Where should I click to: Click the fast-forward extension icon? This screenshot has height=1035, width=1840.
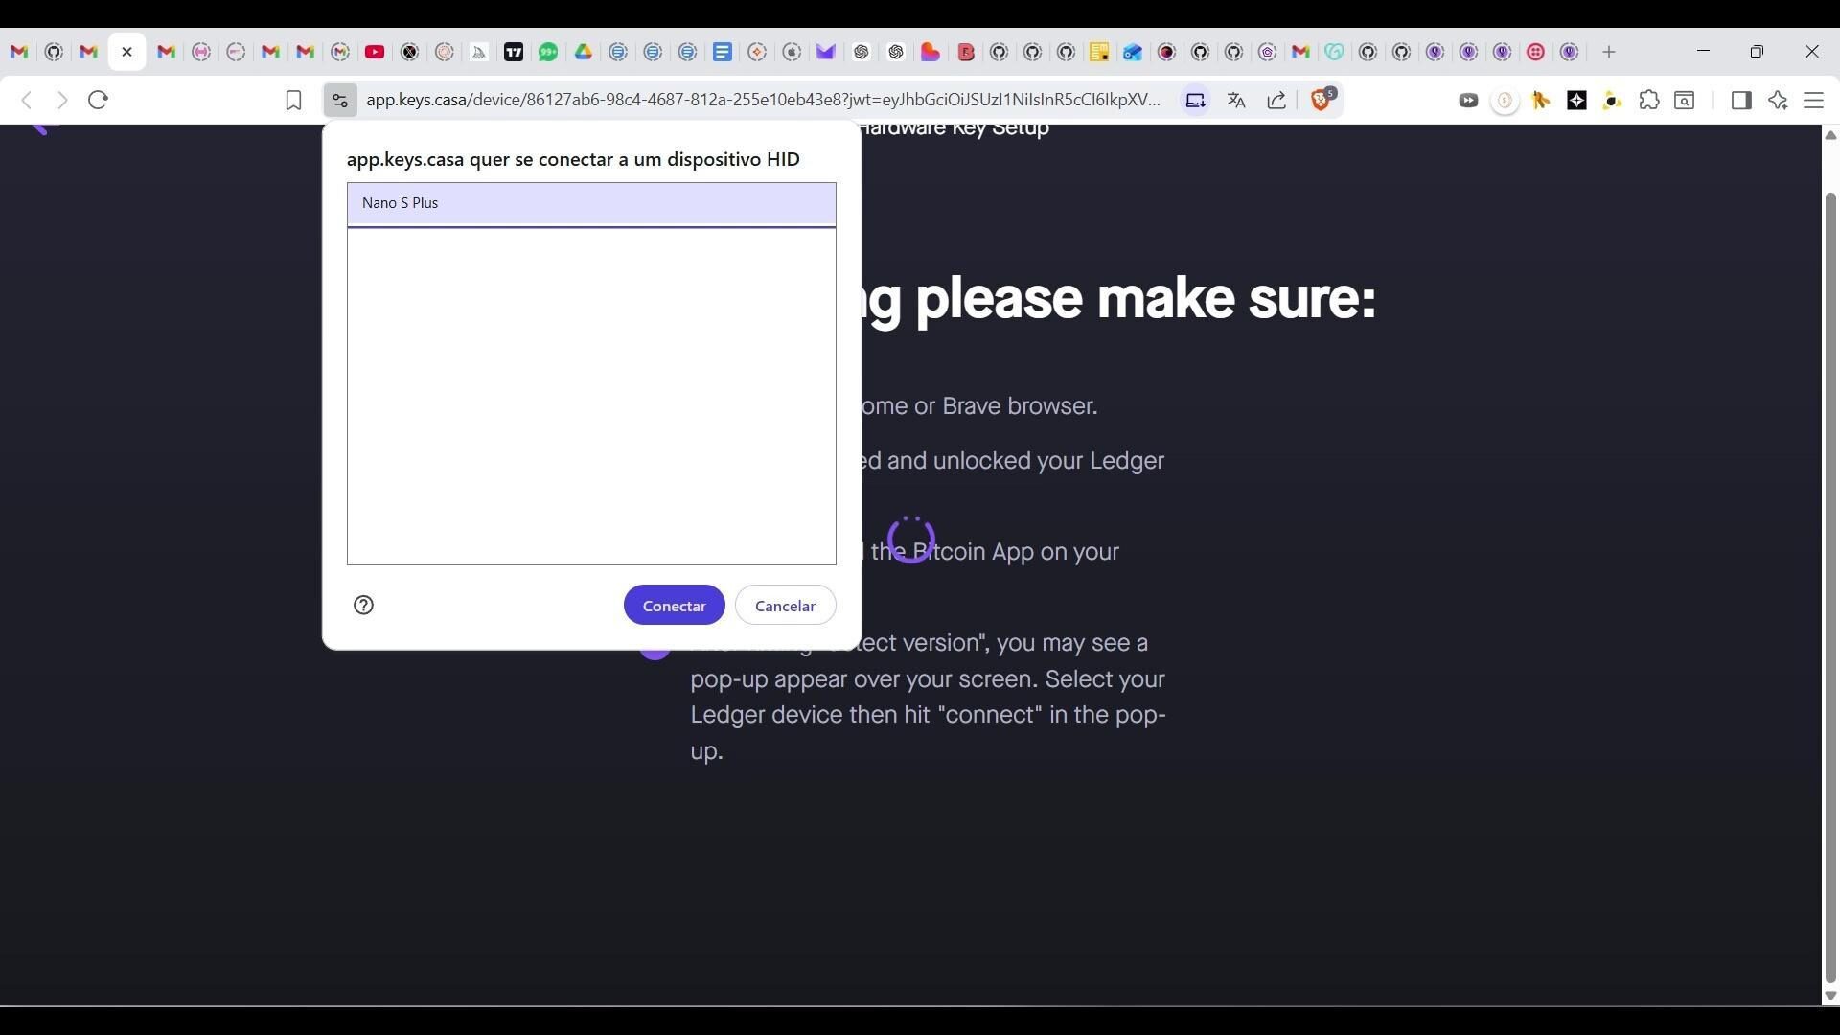click(1468, 100)
